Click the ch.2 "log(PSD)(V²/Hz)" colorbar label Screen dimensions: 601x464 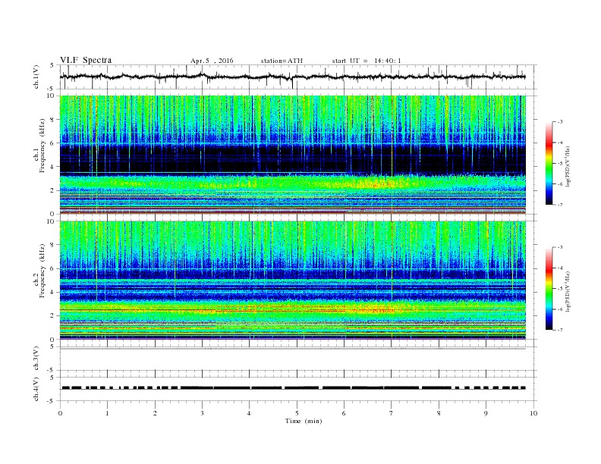tap(568, 291)
